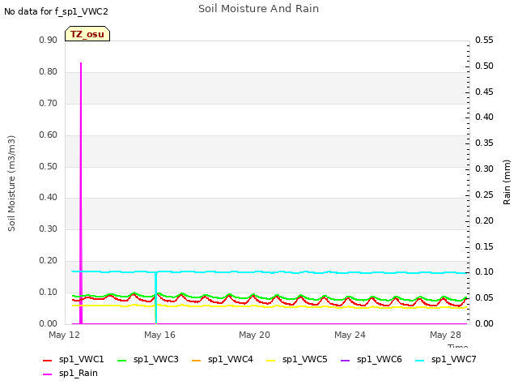Click the 'No data for f_sp1_VWC2' message
Image resolution: width=518 pixels, height=389 pixels.
56,11
